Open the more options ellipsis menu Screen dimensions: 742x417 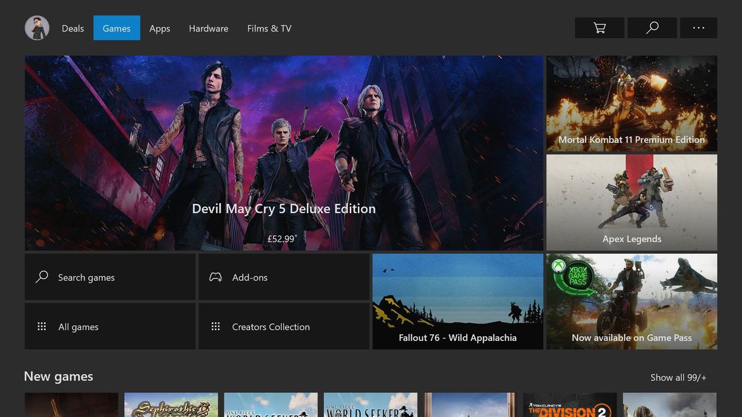[x=699, y=28]
